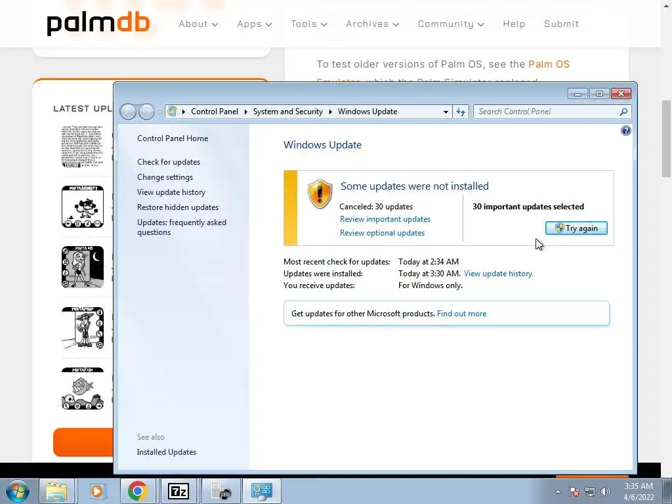
Task: Open the Windows Start orb
Action: pos(18,491)
